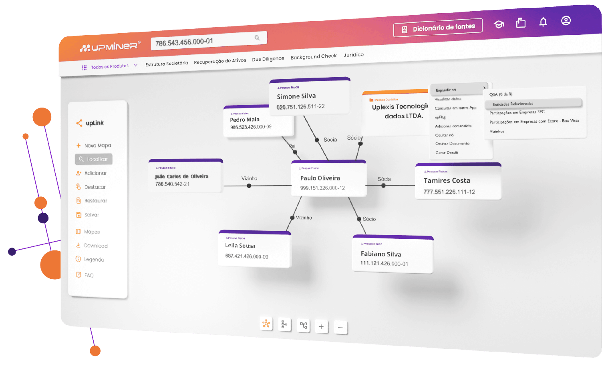This screenshot has width=612, height=366.
Task: Click the upMiner logo
Action: pos(110,46)
